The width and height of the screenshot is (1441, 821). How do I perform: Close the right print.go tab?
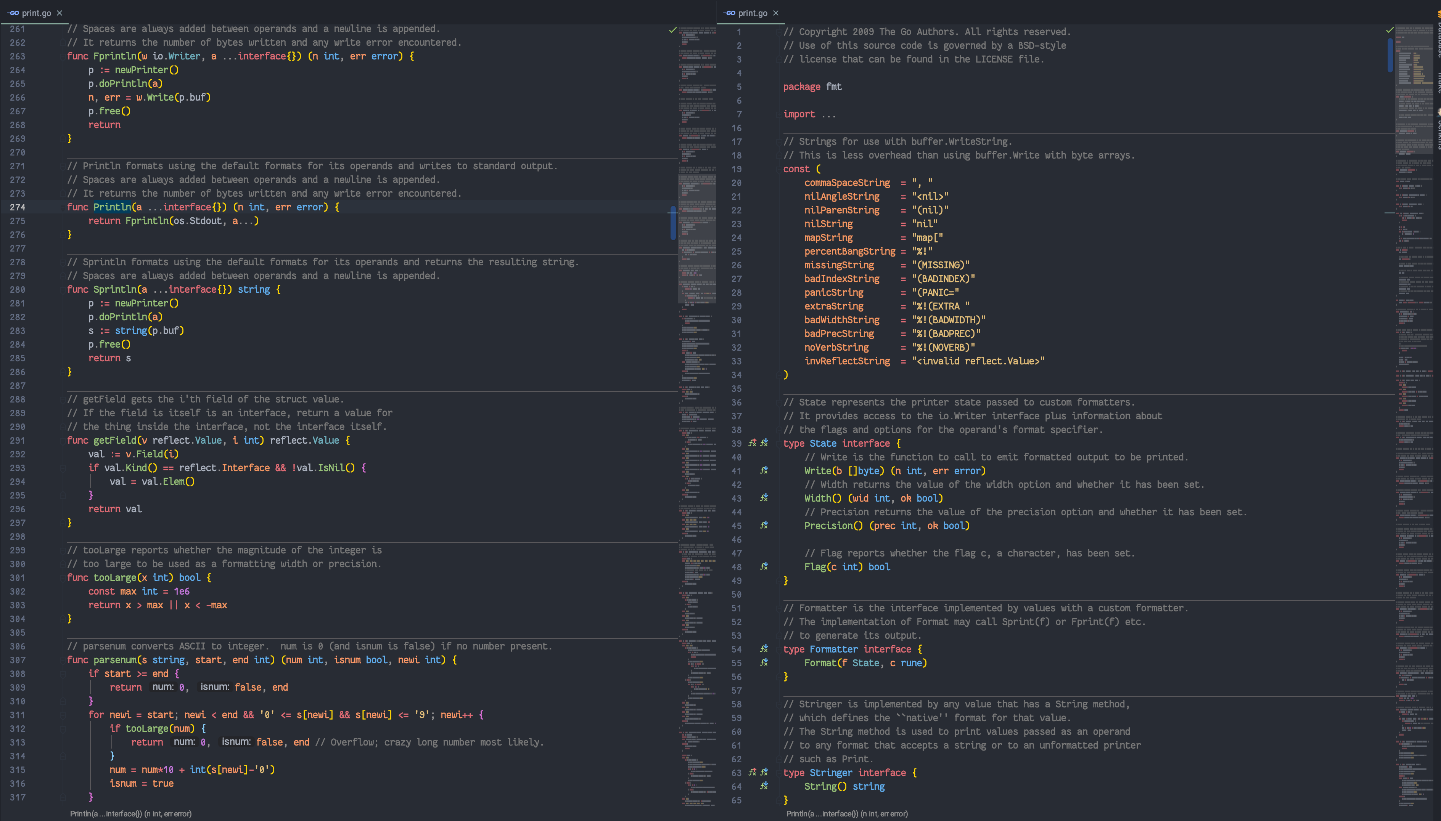pyautogui.click(x=776, y=13)
